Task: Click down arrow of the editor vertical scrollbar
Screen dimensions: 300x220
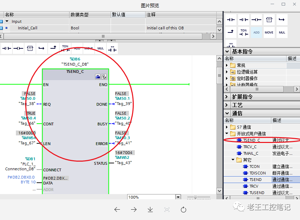Action: coord(219,191)
